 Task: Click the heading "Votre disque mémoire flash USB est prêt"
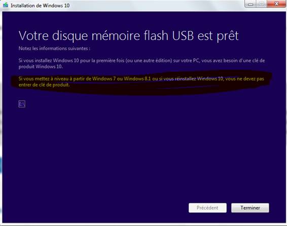click(x=129, y=36)
